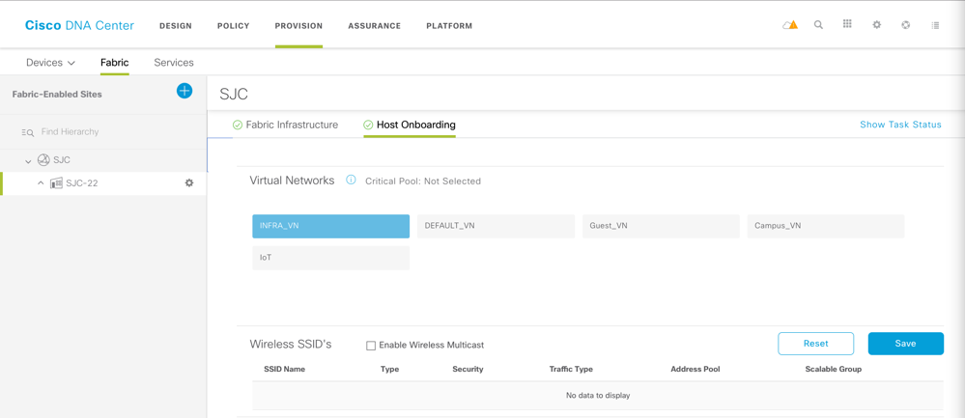Select the Campus_VN virtual network
This screenshot has width=965, height=418.
click(825, 226)
